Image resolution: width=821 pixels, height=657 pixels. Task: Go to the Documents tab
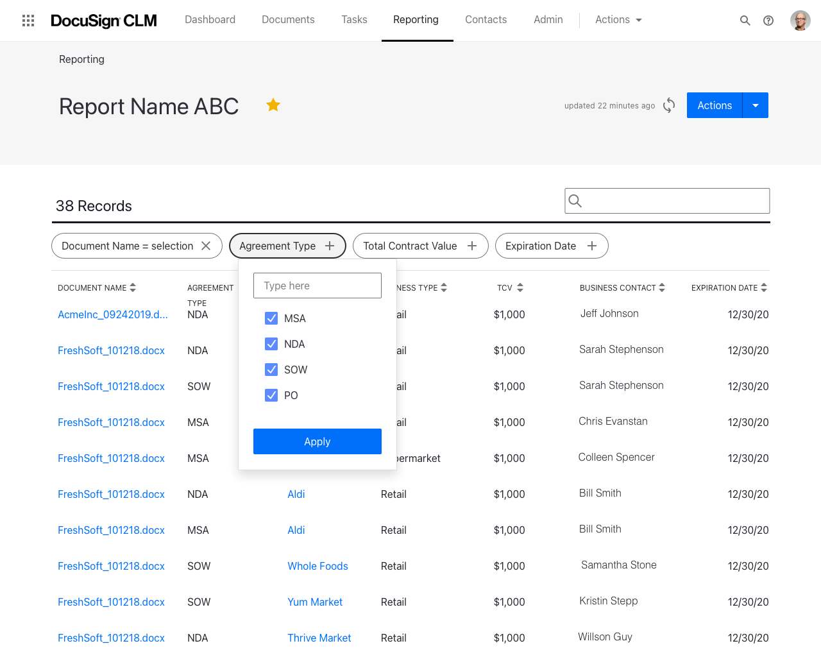coord(288,20)
